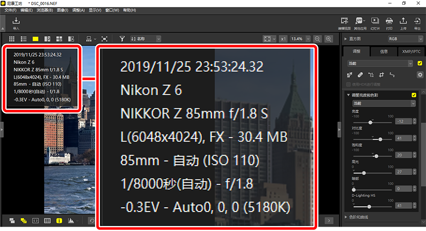Click the 饱和度 saturation slider handle
426x231 pixels.
tap(376, 156)
